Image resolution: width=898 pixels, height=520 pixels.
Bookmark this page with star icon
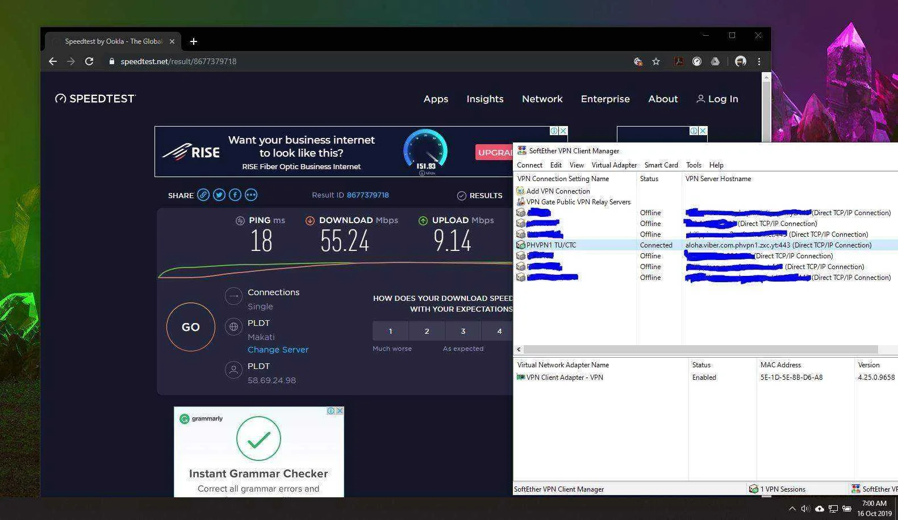pos(656,61)
